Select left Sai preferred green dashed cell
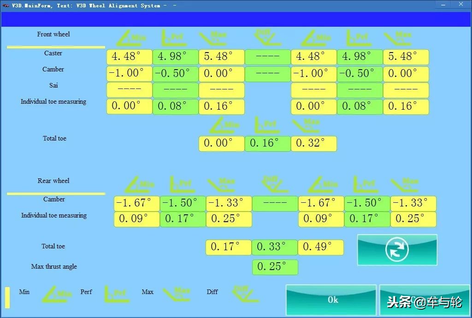Image resolution: width=472 pixels, height=318 pixels. pyautogui.click(x=176, y=90)
